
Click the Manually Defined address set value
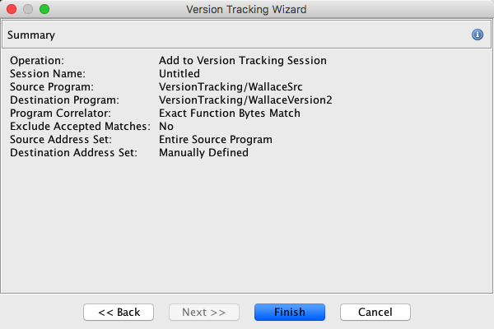(x=203, y=153)
